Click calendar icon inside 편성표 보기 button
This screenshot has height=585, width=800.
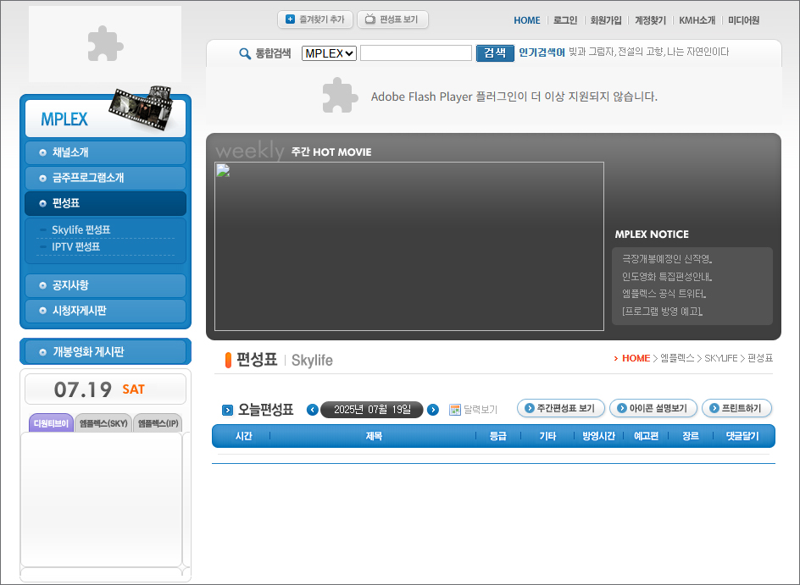click(x=369, y=19)
